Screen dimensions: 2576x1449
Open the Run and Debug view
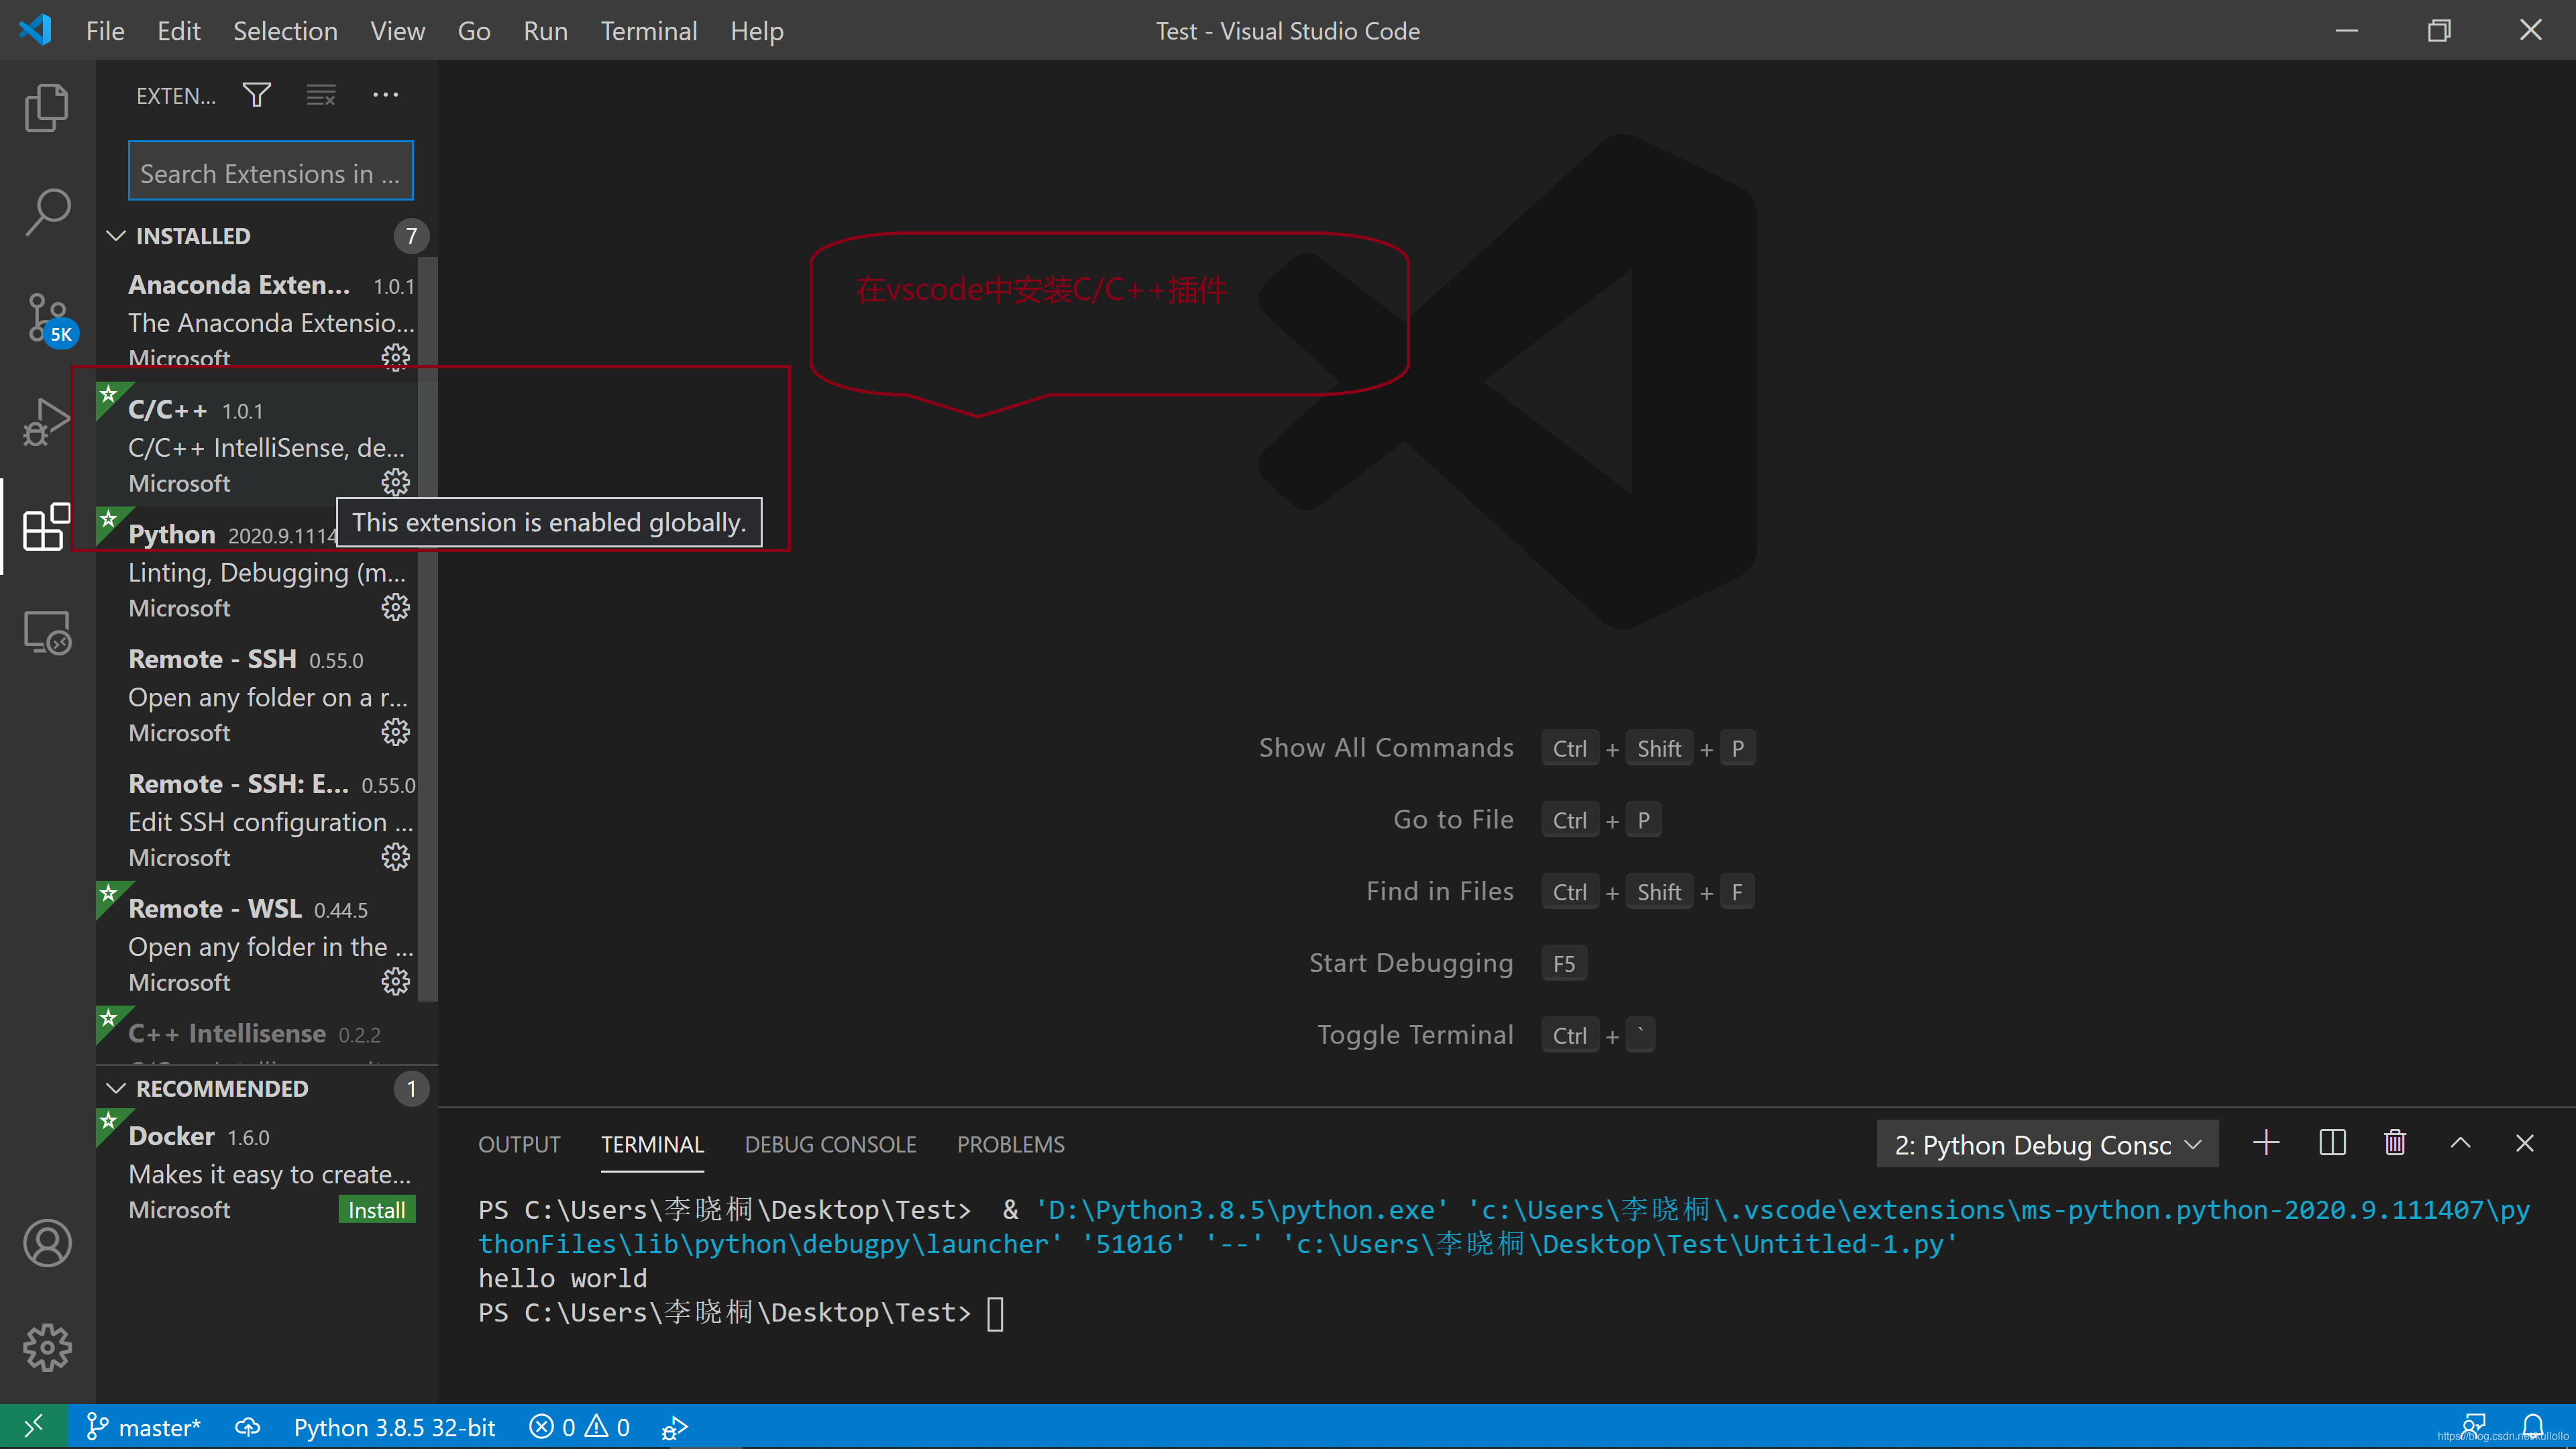(47, 422)
